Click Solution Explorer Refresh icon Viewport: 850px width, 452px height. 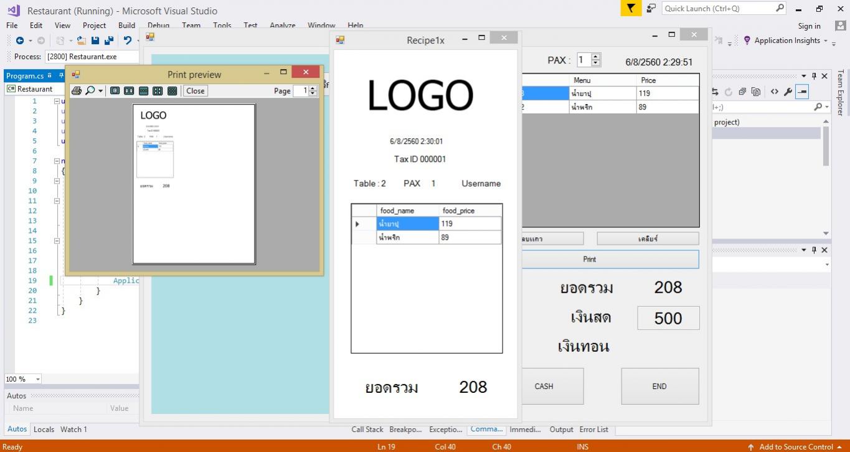pos(729,92)
